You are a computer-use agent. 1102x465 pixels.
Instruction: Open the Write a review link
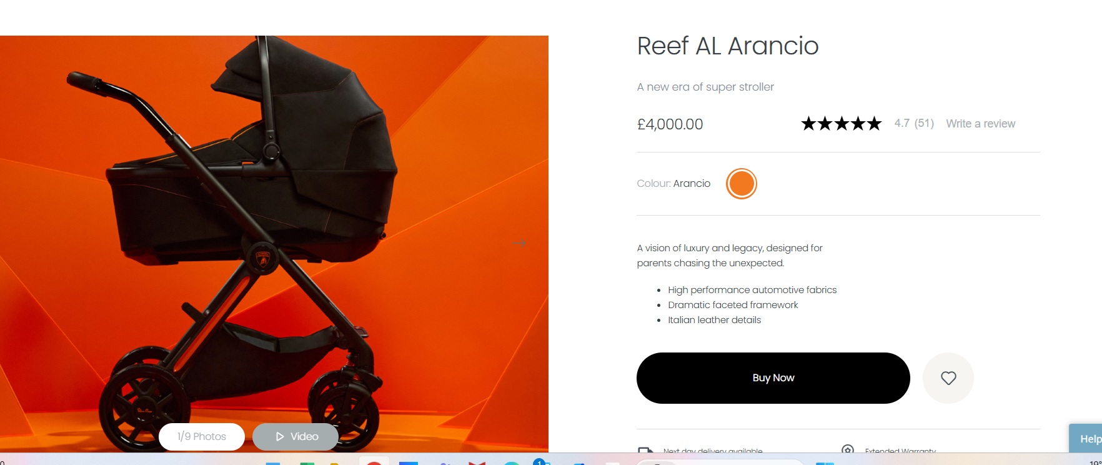click(980, 124)
